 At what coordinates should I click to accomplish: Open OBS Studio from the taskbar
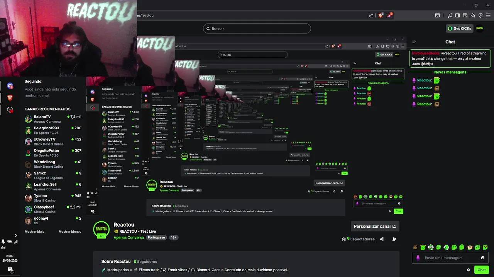[10, 110]
